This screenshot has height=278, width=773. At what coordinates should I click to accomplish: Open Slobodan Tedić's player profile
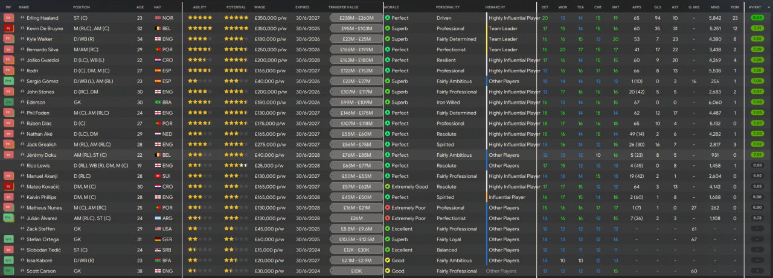point(42,250)
